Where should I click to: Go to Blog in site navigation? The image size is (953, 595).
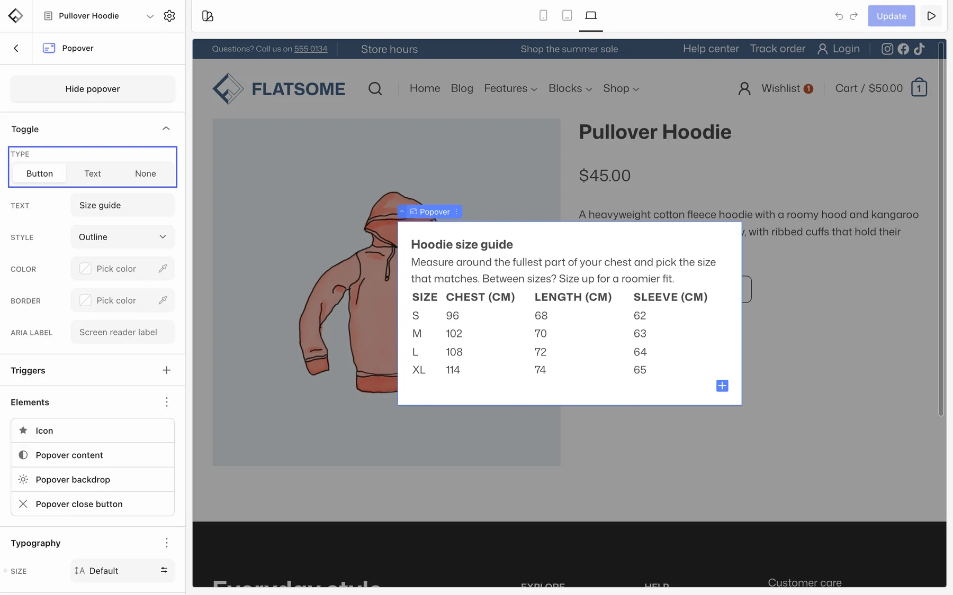point(462,88)
